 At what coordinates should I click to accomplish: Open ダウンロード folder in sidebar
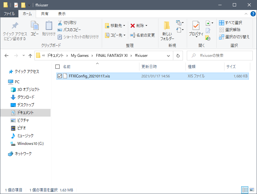(23, 97)
